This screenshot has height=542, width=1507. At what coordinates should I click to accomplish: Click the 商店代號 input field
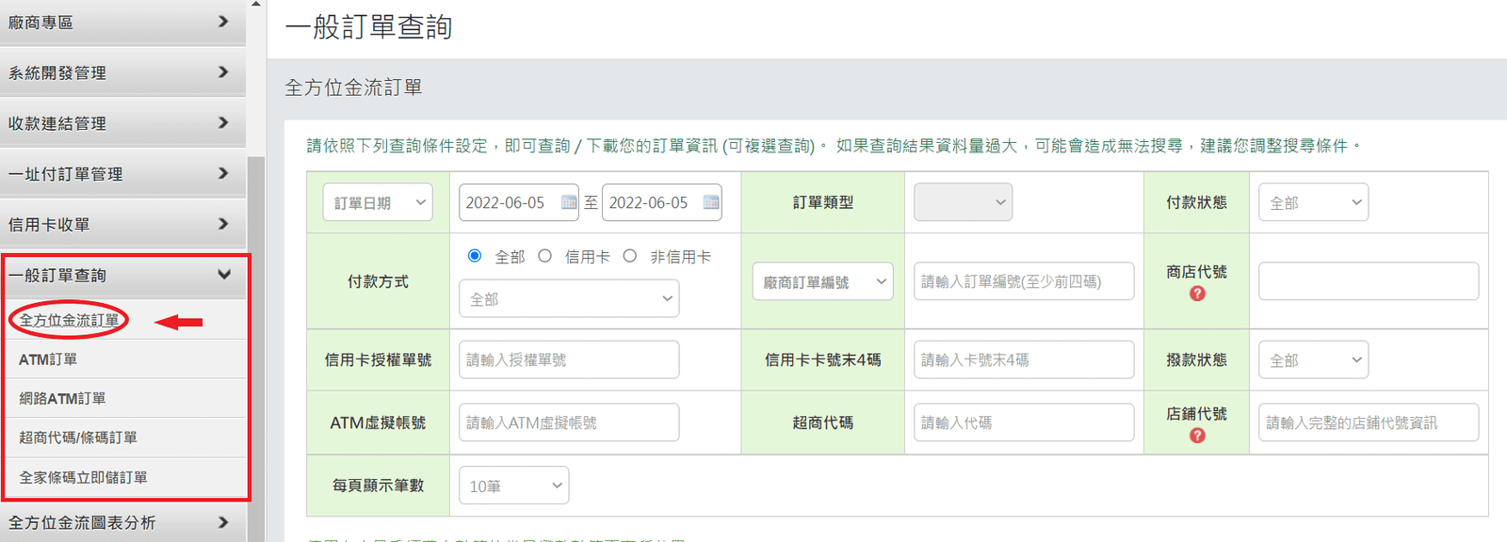pos(1369,281)
